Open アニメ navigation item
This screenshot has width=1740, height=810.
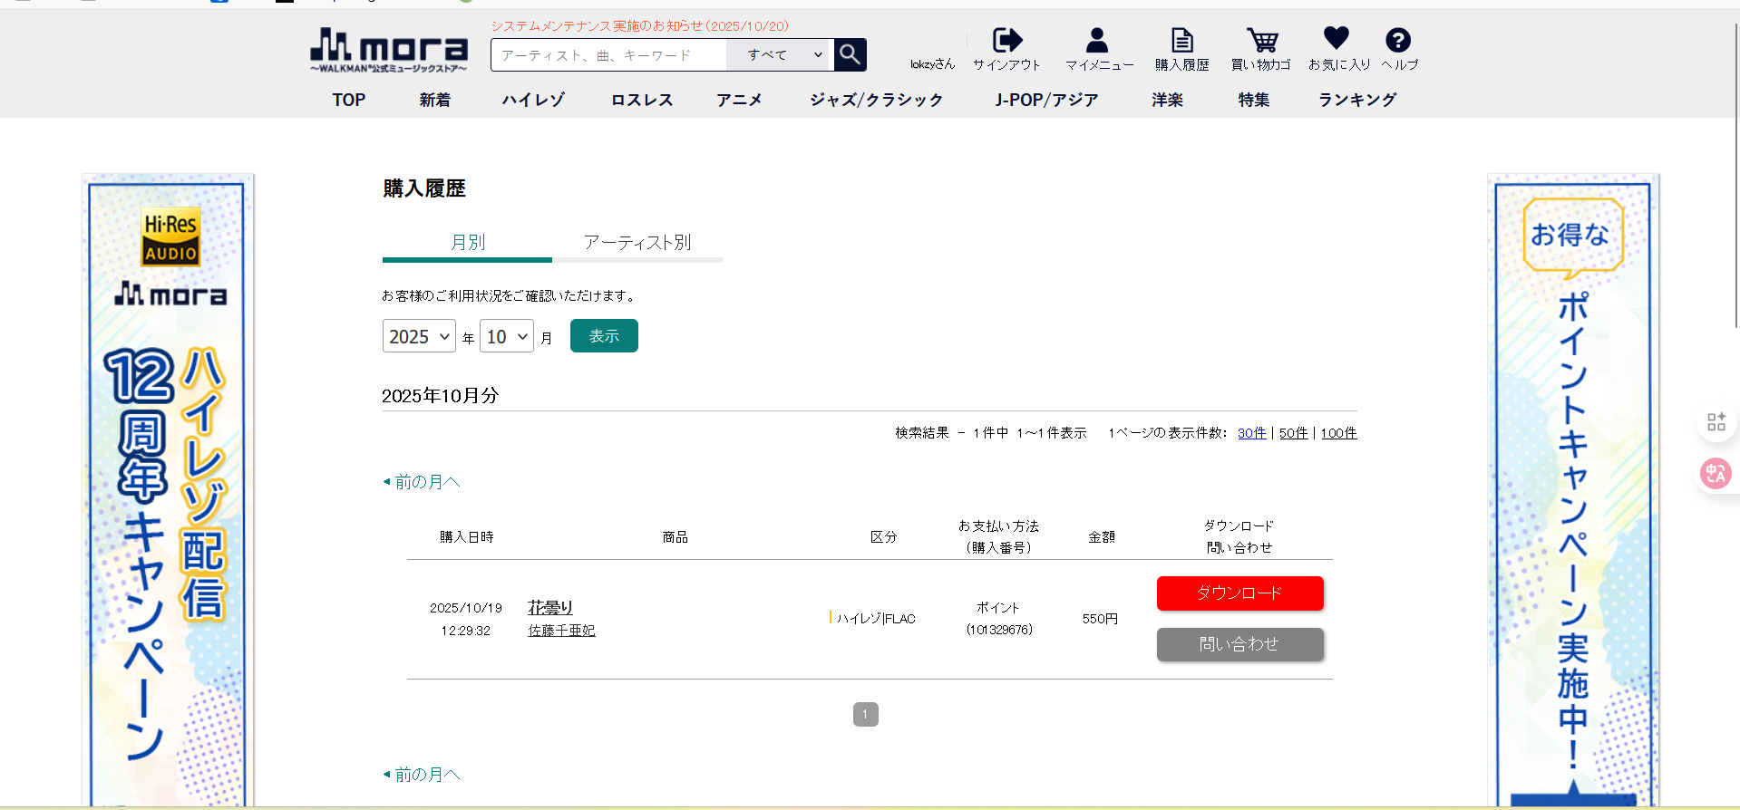739,100
